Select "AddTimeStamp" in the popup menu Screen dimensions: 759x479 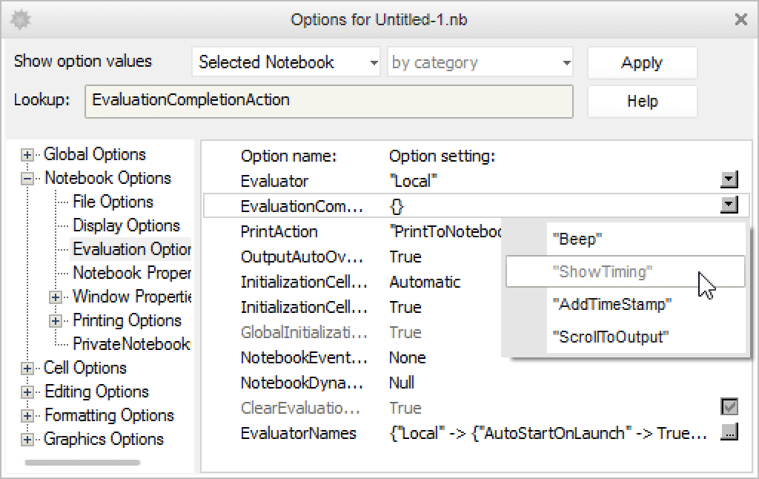[612, 304]
